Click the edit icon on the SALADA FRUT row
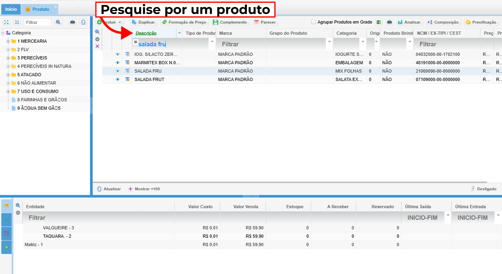The image size is (502, 274). click(128, 79)
